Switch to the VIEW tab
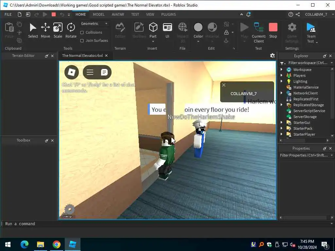Screen dimensions: 335x251 [x=150, y=14]
